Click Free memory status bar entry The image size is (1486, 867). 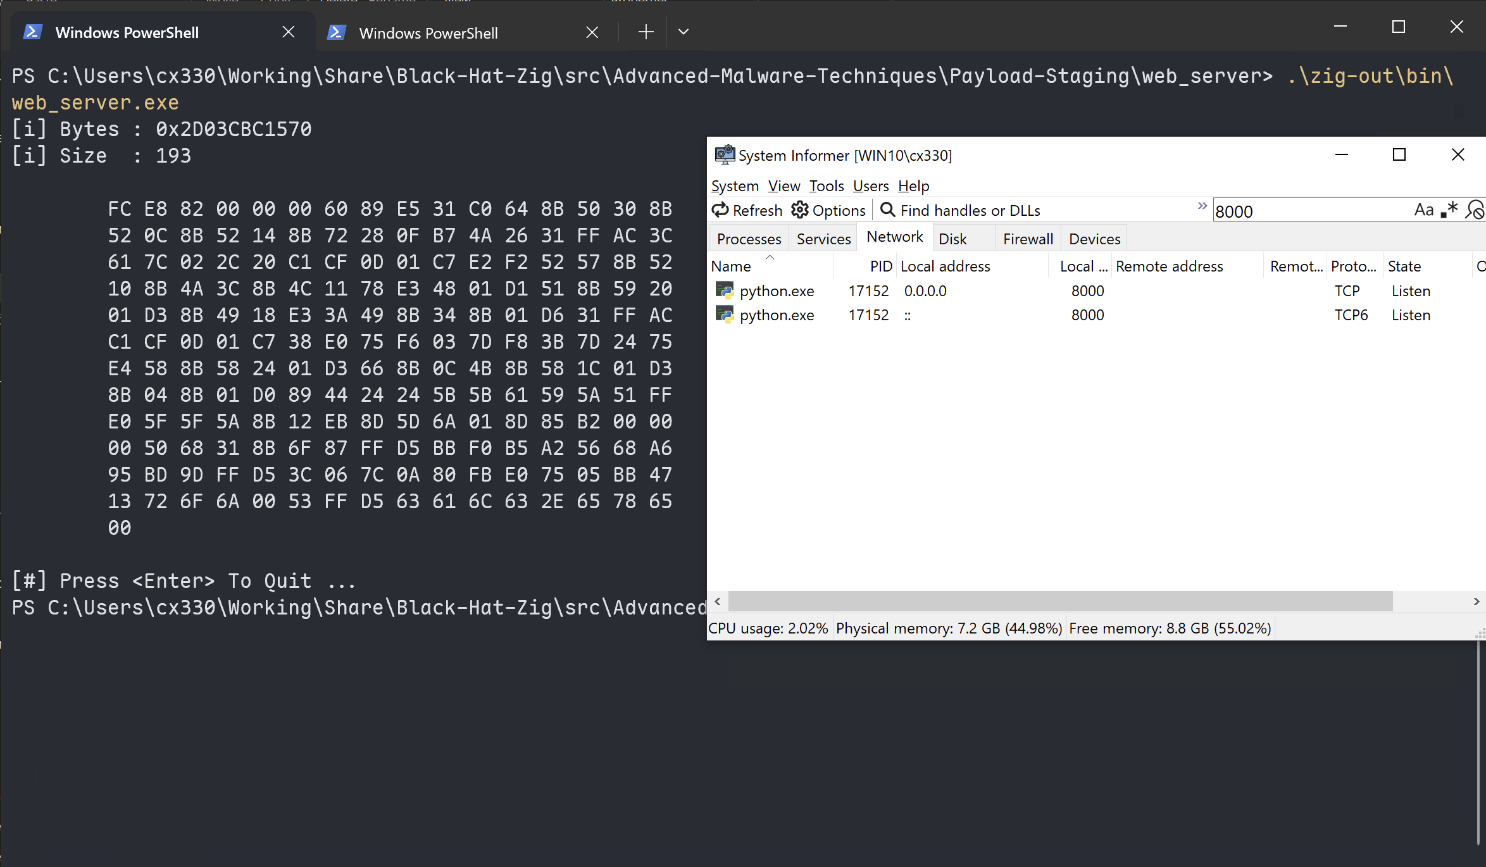pyautogui.click(x=1170, y=628)
